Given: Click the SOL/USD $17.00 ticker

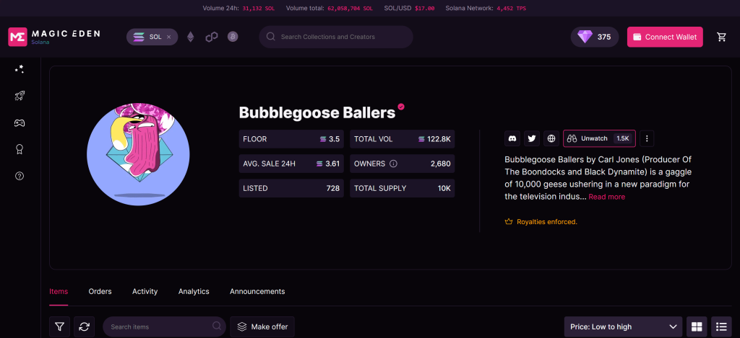Looking at the screenshot, I should pyautogui.click(x=409, y=9).
